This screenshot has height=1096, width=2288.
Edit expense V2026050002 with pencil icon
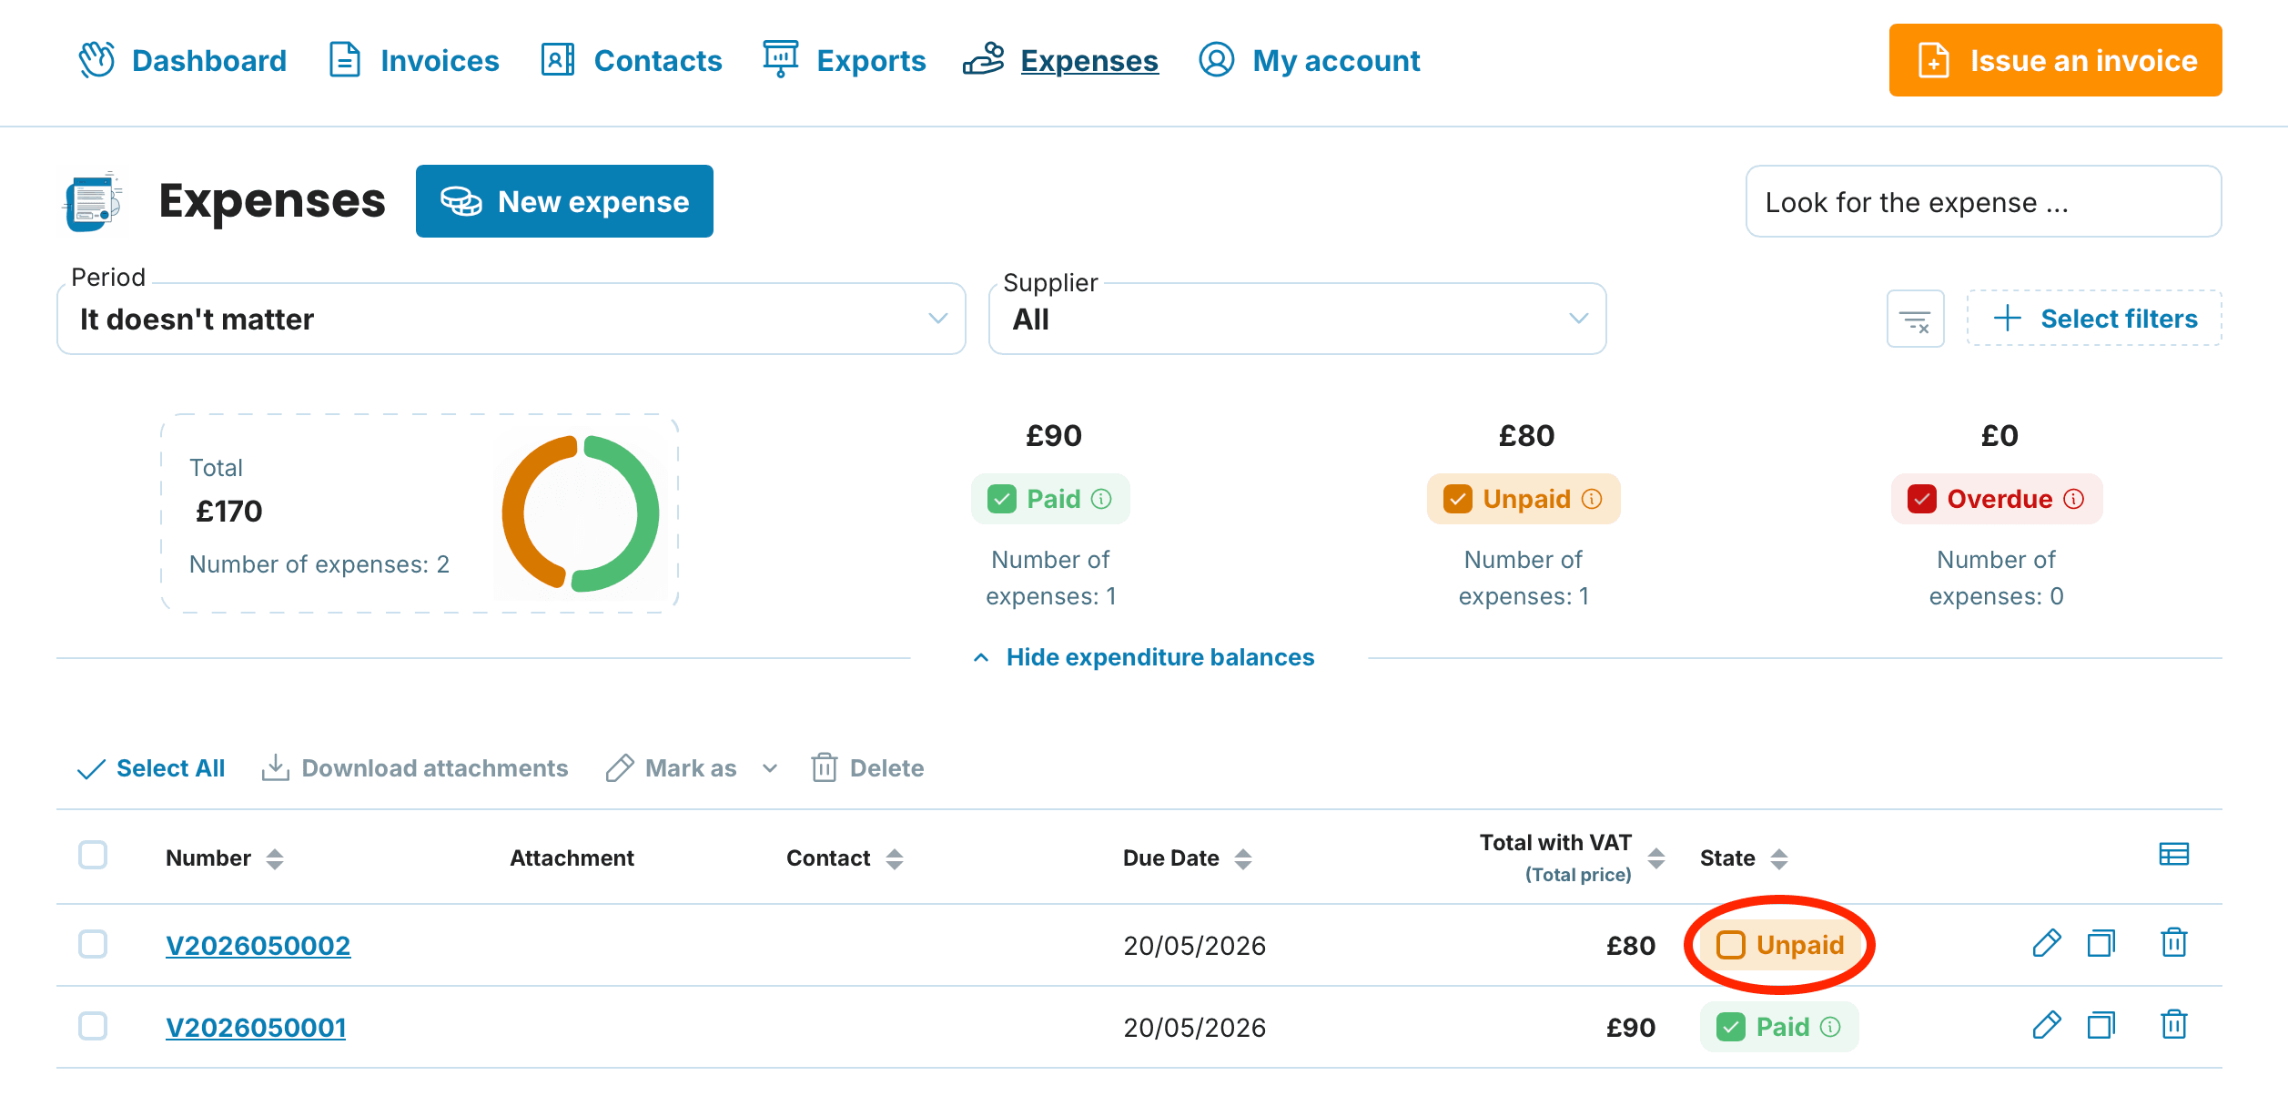tap(2046, 944)
